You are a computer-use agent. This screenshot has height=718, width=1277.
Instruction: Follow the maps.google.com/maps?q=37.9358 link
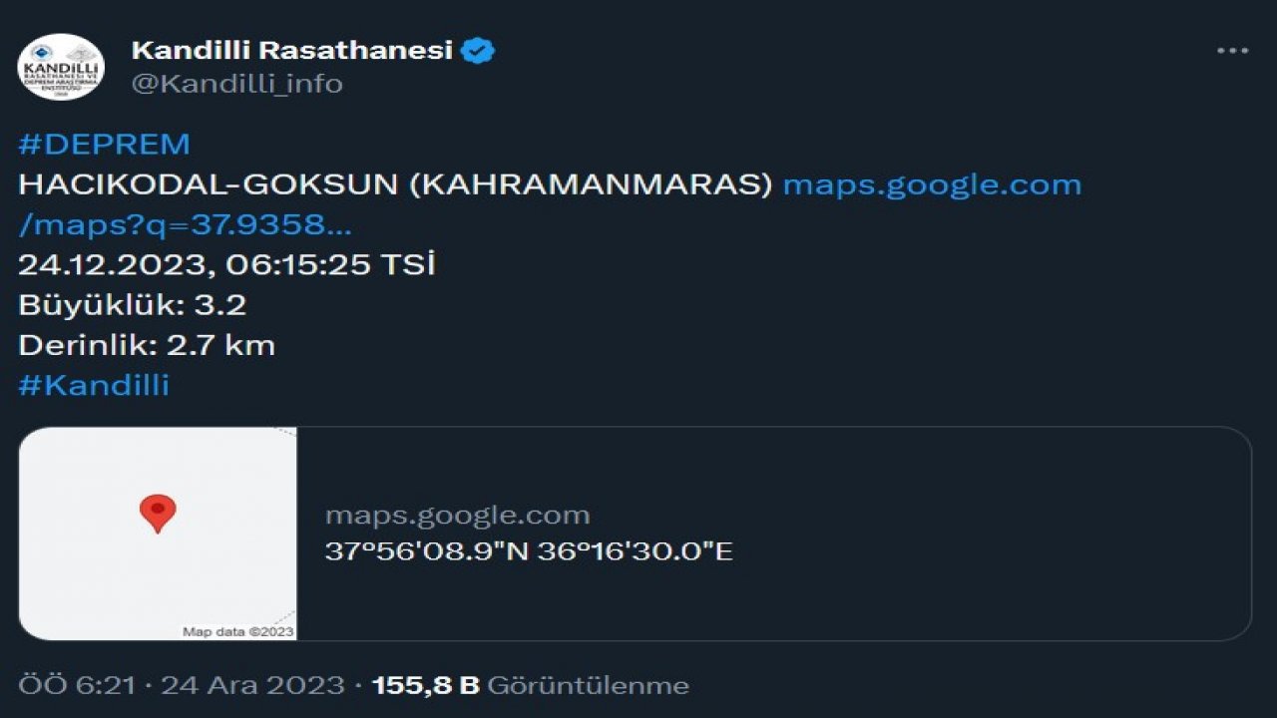pos(931,183)
